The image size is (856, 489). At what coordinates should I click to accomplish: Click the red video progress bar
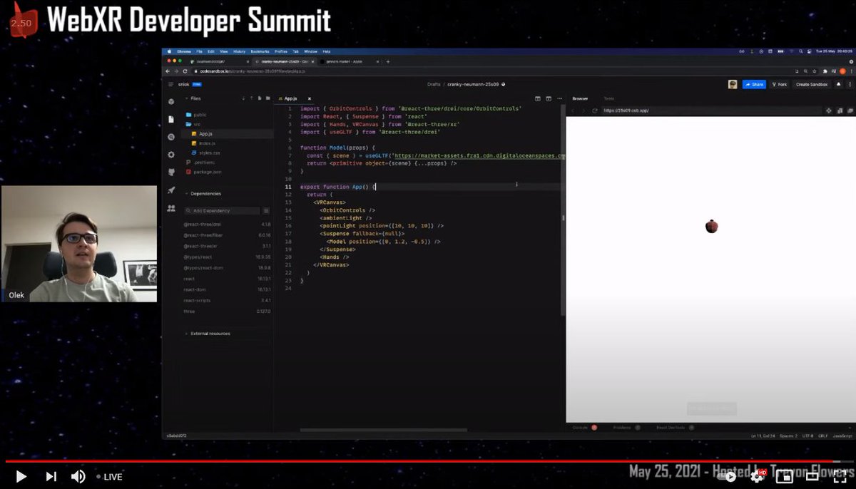pyautogui.click(x=421, y=461)
